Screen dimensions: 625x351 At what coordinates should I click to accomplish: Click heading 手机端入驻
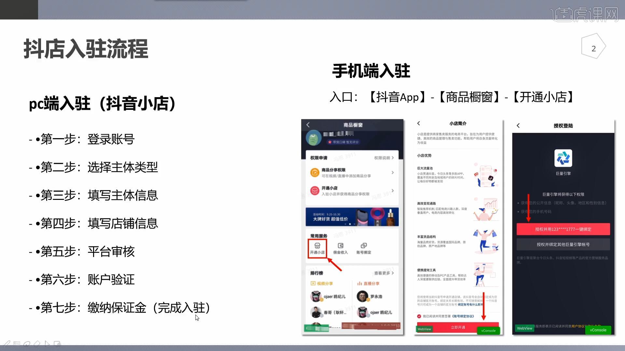(x=371, y=71)
